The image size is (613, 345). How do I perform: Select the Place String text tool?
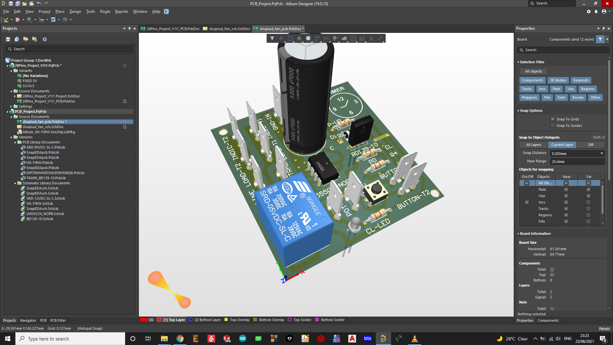[371, 38]
